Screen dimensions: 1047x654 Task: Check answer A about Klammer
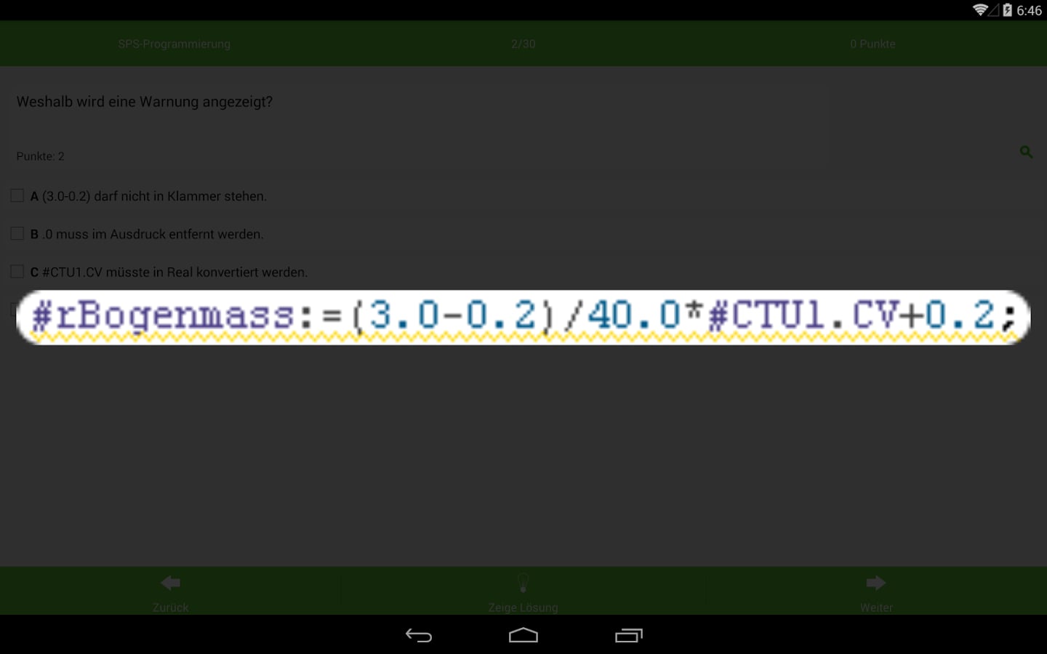pyautogui.click(x=17, y=195)
